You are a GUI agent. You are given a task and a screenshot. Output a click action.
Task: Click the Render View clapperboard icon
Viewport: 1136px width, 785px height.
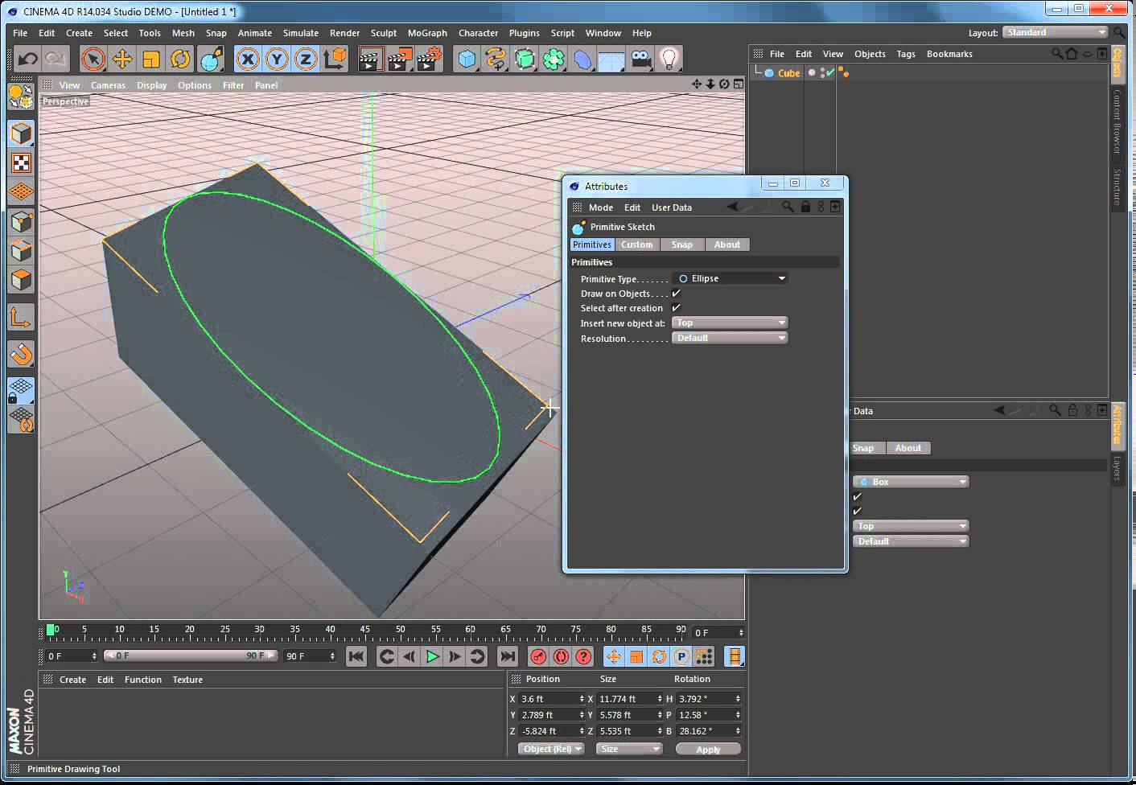point(370,59)
